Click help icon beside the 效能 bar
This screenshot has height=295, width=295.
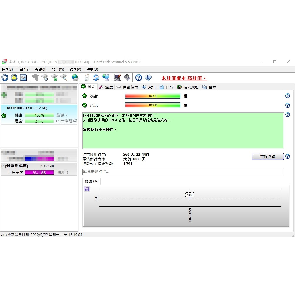[x=287, y=96]
